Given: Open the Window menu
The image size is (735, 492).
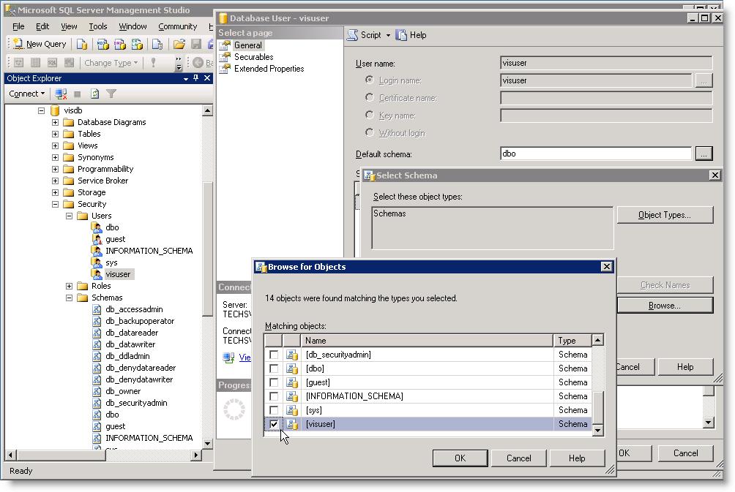Looking at the screenshot, I should (x=133, y=26).
